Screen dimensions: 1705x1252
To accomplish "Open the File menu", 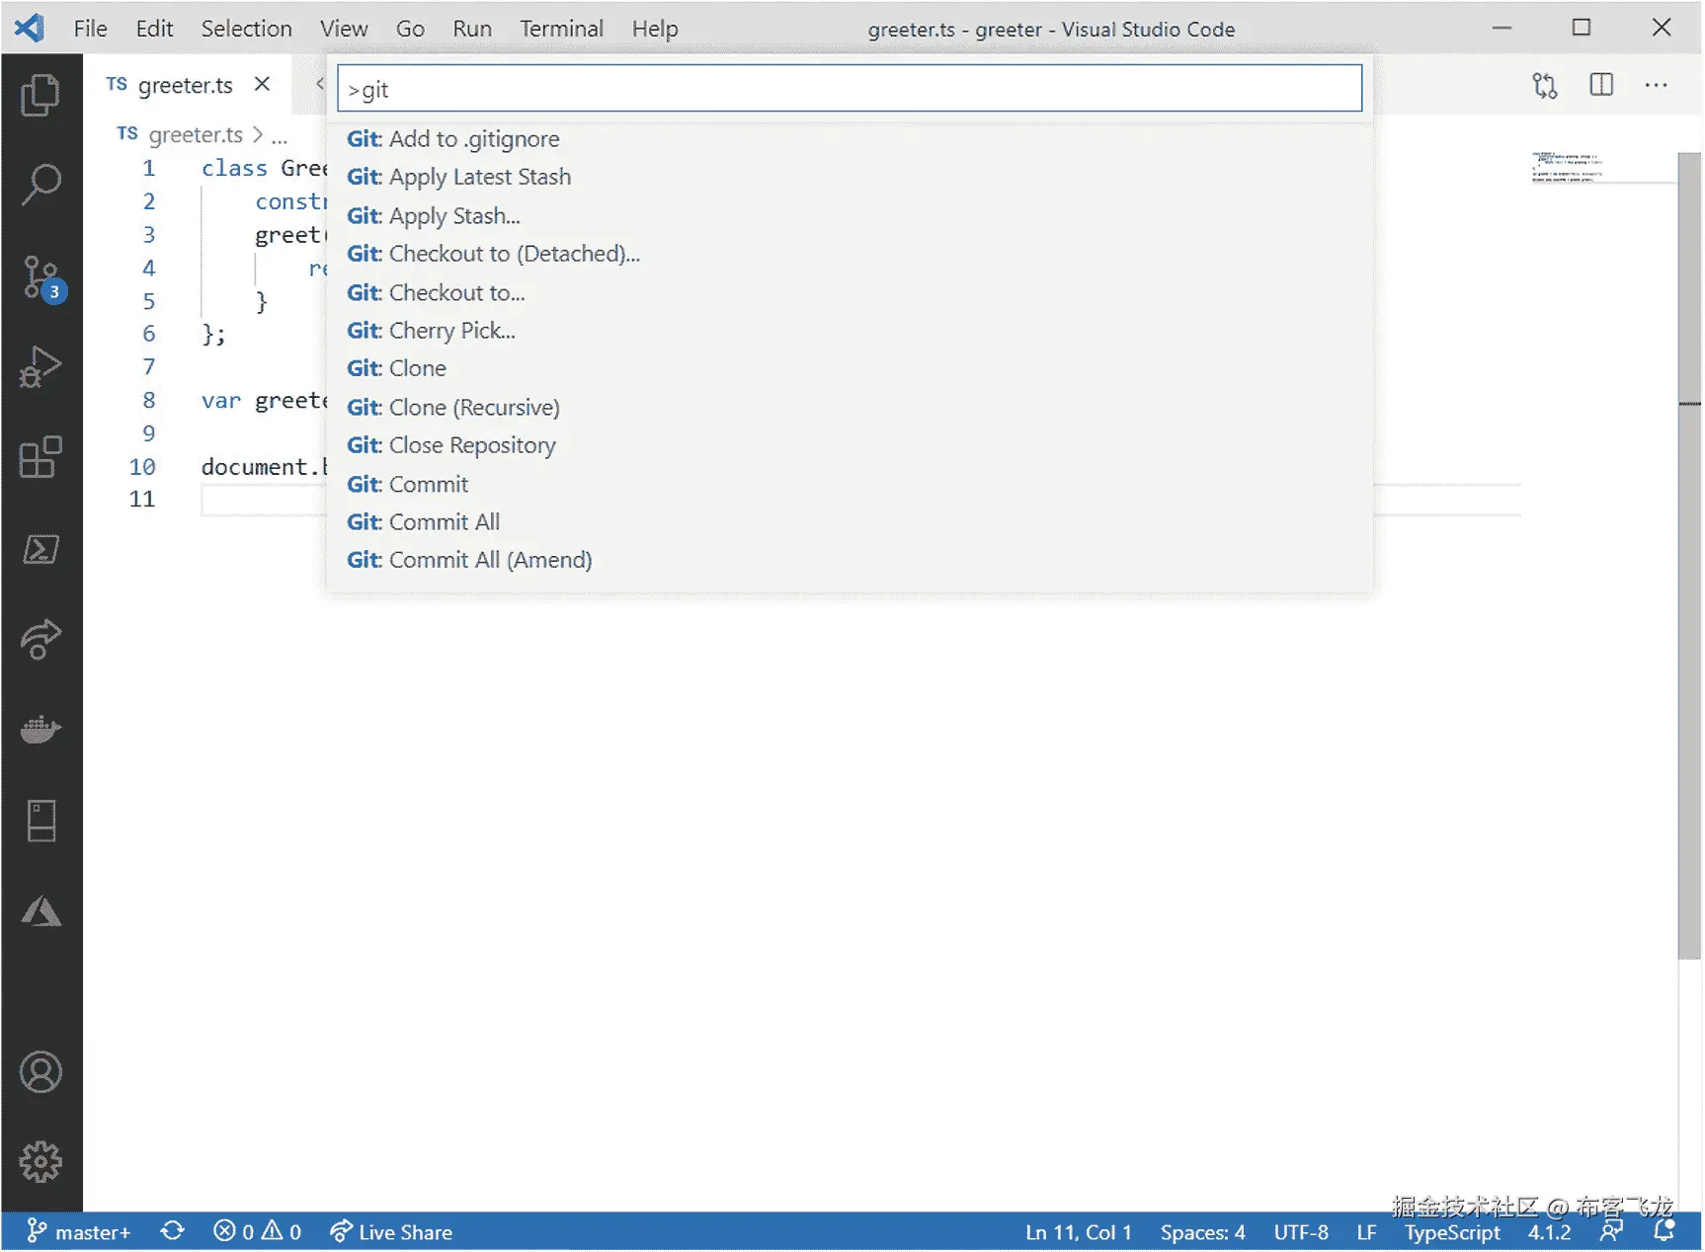I will coord(90,29).
